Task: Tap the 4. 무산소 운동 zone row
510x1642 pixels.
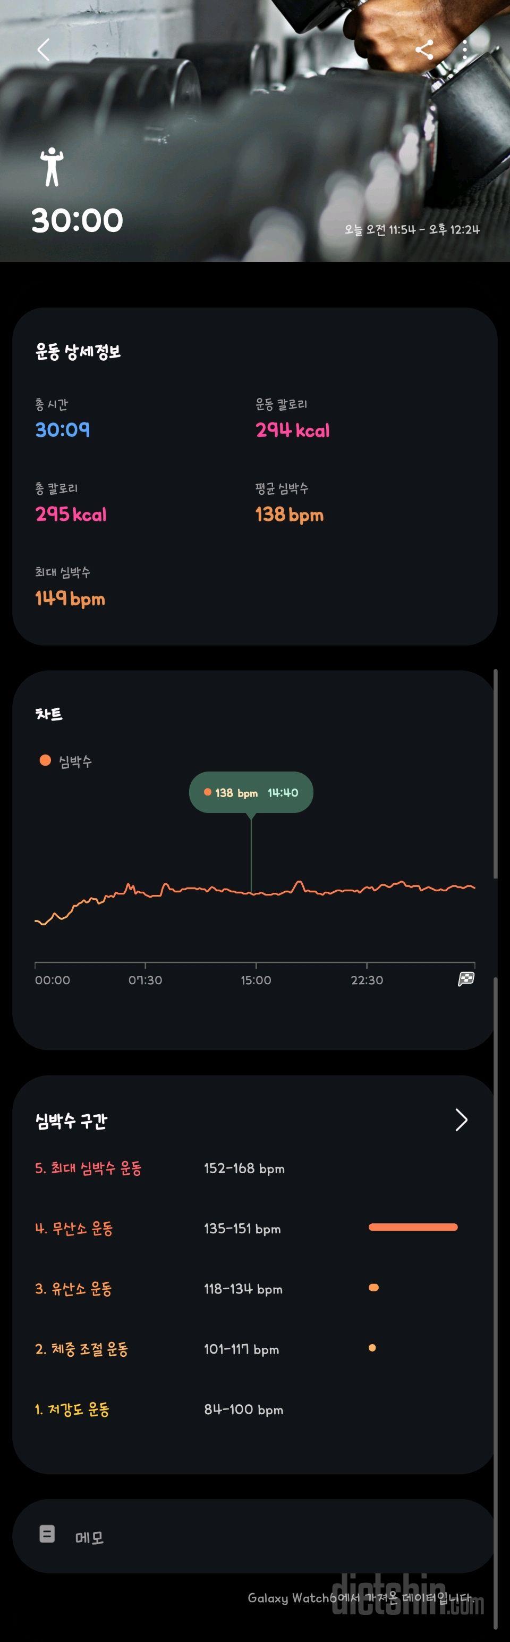Action: coord(253,1228)
